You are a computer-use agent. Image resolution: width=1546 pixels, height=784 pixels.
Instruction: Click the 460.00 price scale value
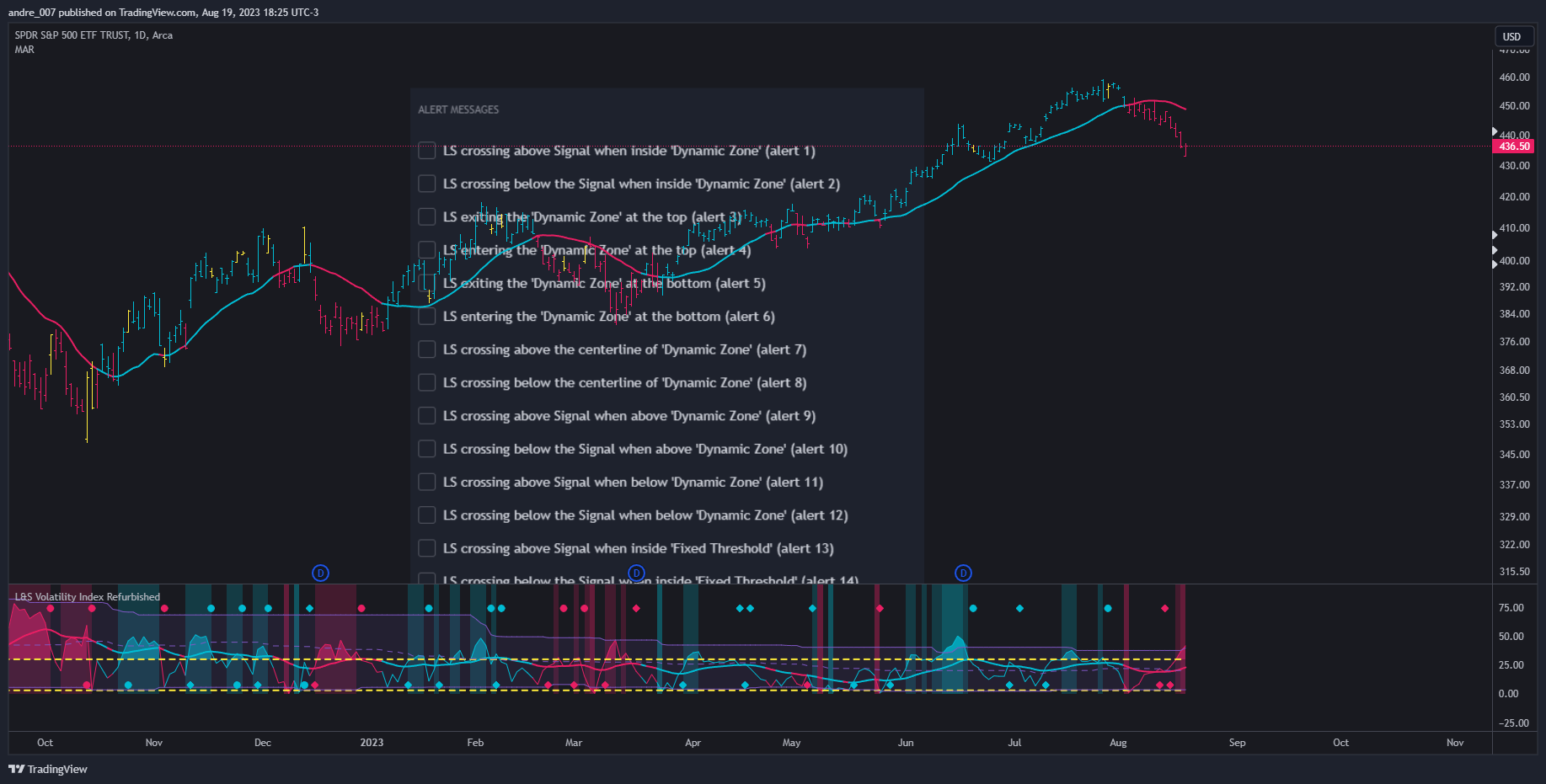tap(1514, 77)
